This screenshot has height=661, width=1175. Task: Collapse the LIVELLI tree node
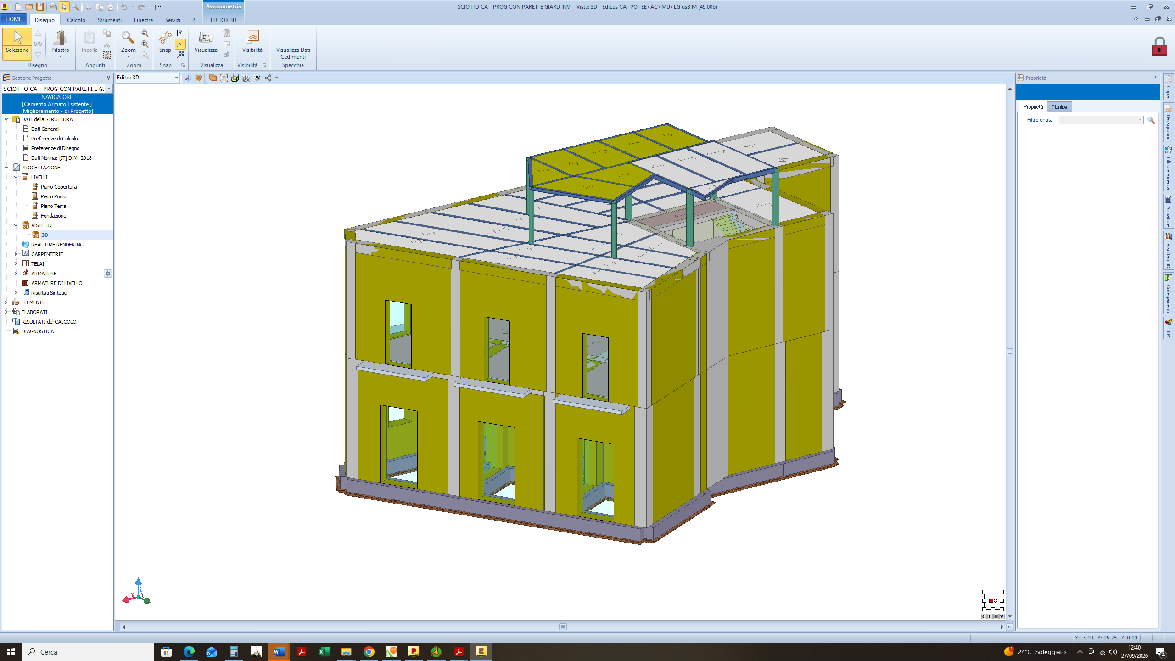click(x=16, y=177)
